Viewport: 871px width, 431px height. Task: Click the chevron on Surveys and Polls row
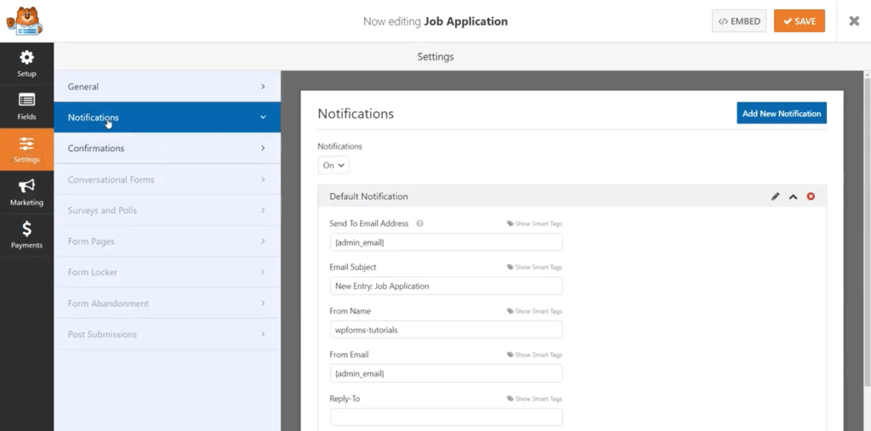tap(263, 211)
